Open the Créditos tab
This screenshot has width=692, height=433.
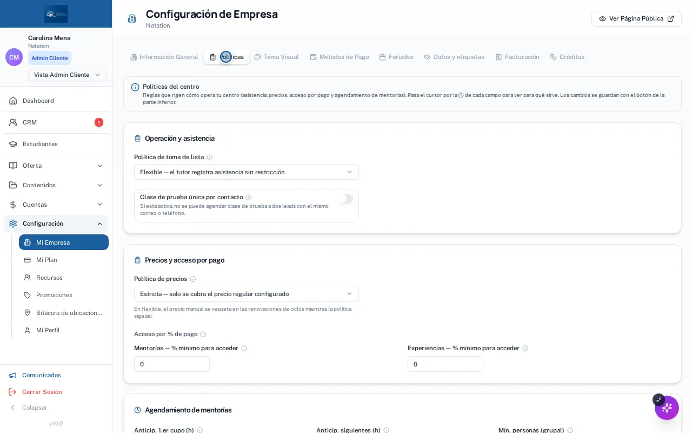[567, 57]
